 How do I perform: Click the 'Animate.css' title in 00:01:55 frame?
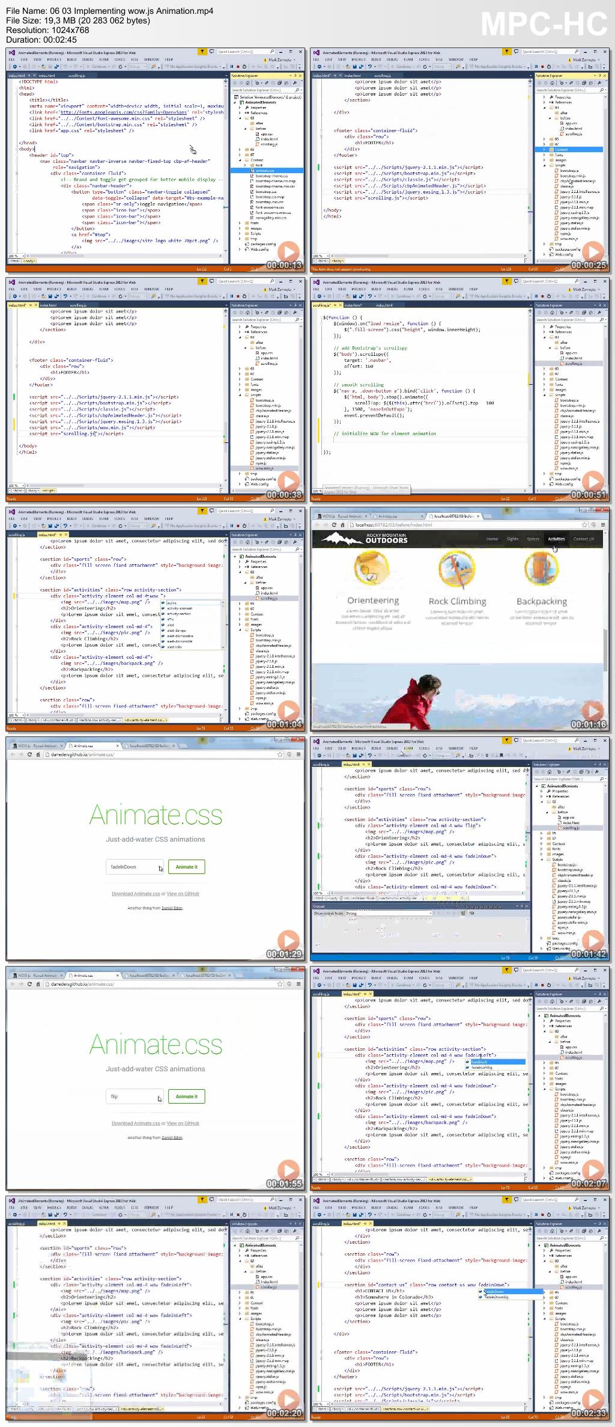click(156, 1045)
